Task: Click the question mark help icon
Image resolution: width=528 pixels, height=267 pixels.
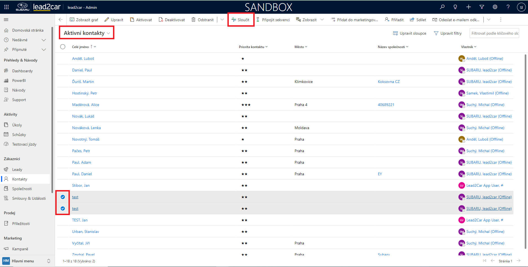Action: pyautogui.click(x=508, y=7)
